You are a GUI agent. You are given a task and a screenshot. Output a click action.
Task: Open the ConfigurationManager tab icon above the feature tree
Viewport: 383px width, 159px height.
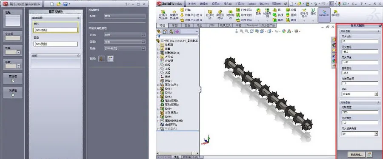(x=171, y=31)
